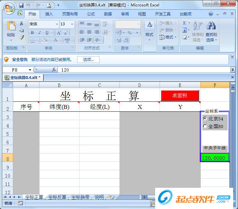Toggle Italic formatting
Screen dimensions: 238x209
coord(40,33)
